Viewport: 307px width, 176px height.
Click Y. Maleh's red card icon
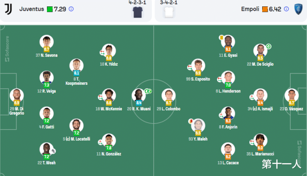click(x=190, y=121)
